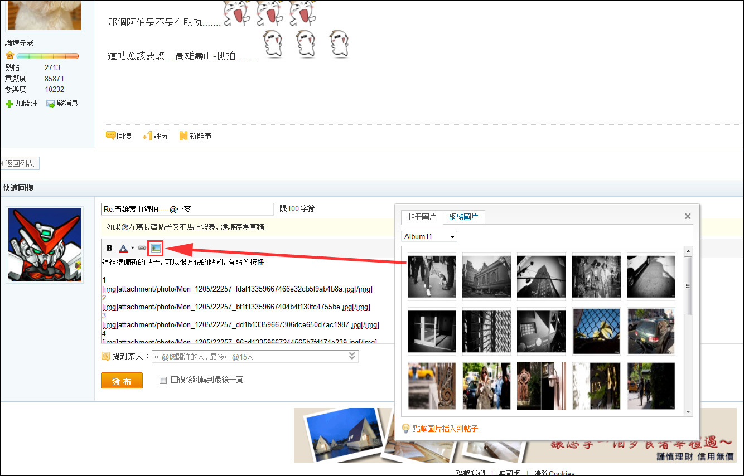
Task: Expand the mention field double-chevron dropdown
Action: (x=352, y=356)
